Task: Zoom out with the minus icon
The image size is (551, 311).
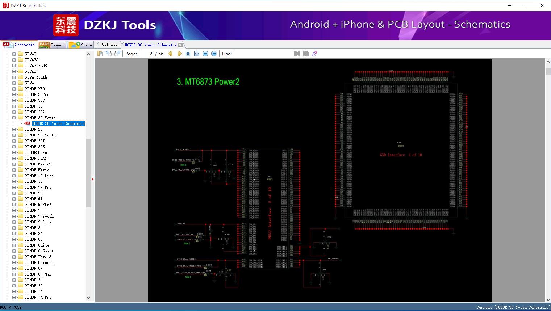Action: pos(205,54)
